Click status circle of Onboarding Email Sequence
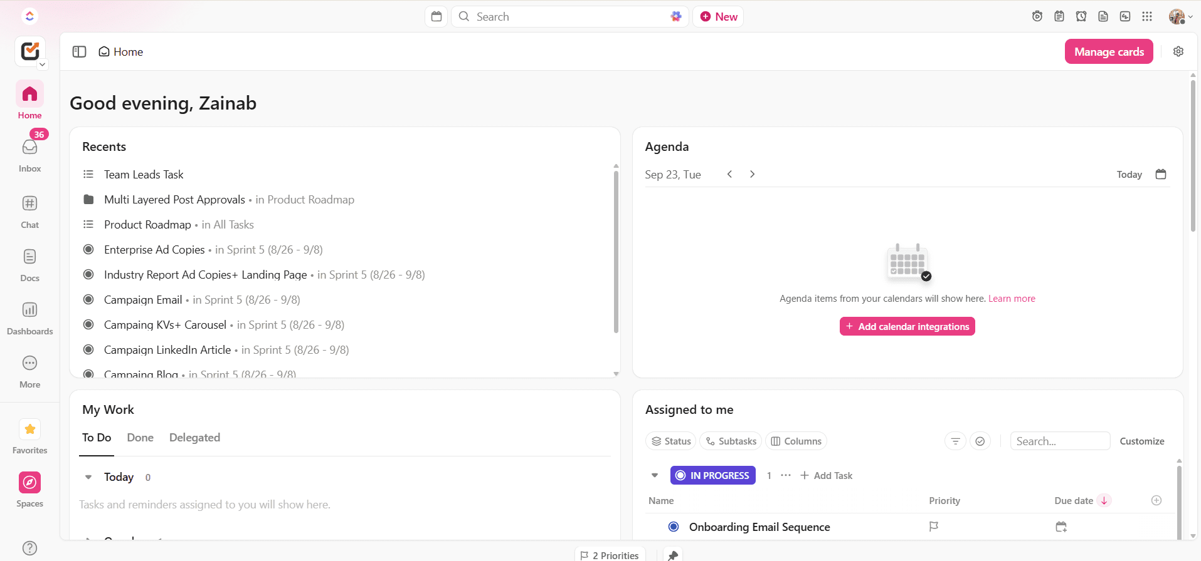Screen dimensions: 1201x561 [x=674, y=527]
